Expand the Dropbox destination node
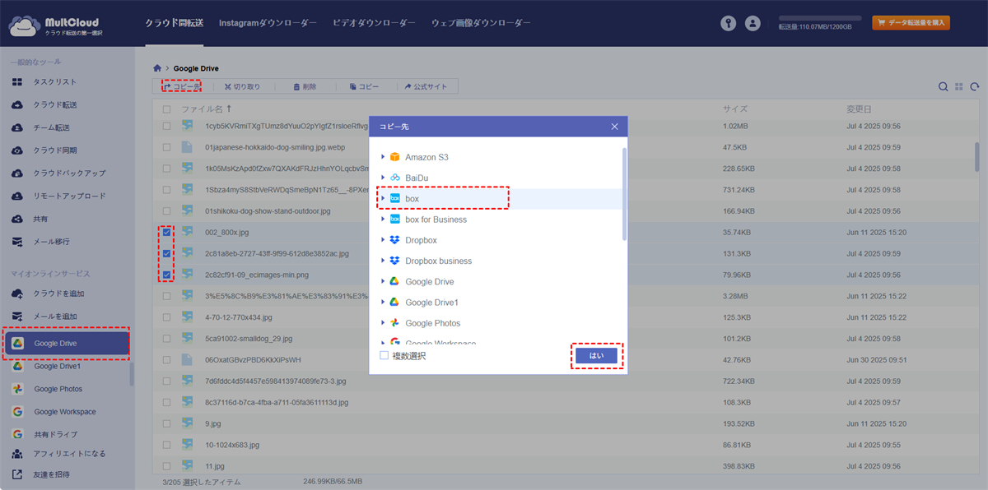 (383, 240)
